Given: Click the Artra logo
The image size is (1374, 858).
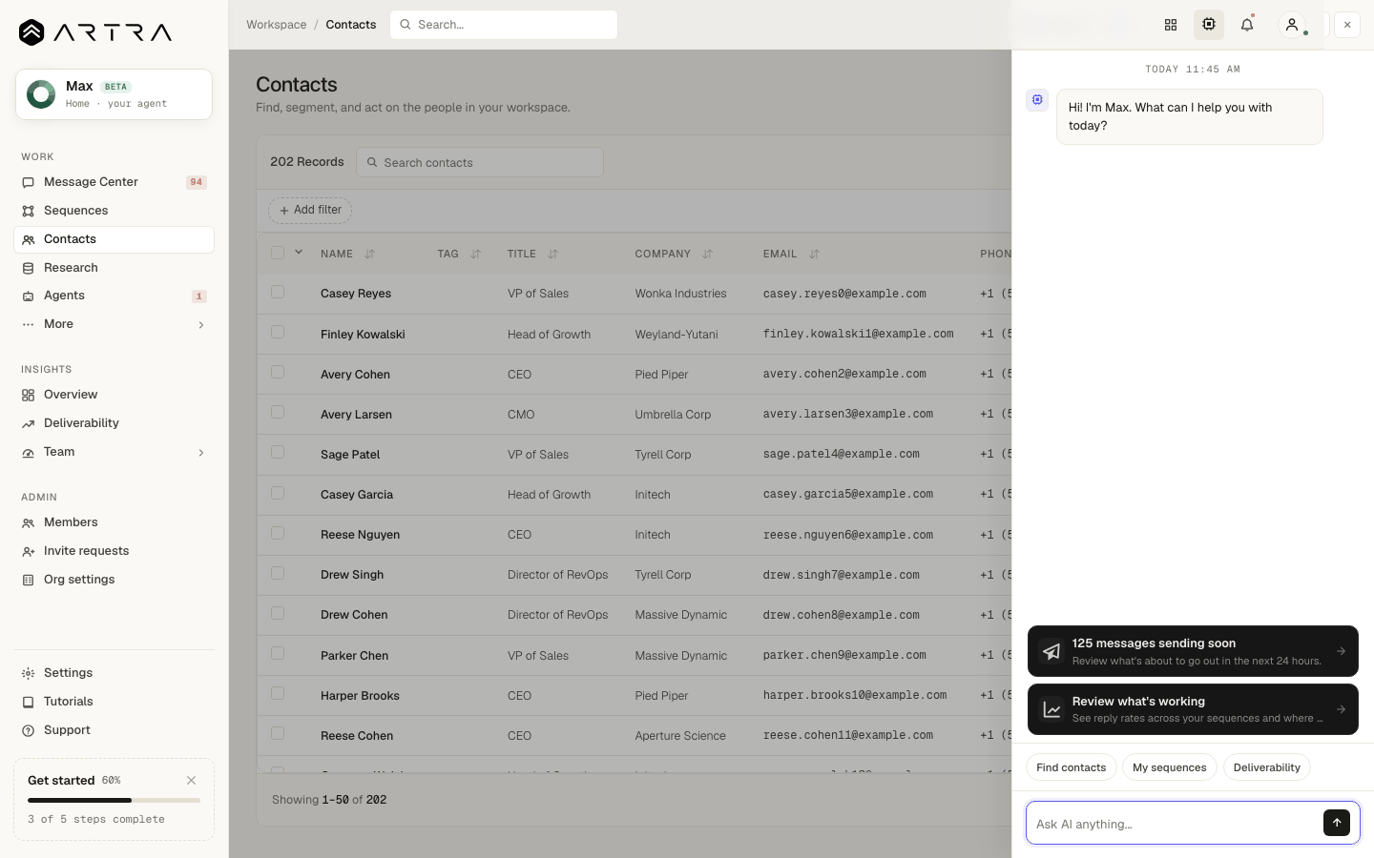Looking at the screenshot, I should [x=95, y=32].
